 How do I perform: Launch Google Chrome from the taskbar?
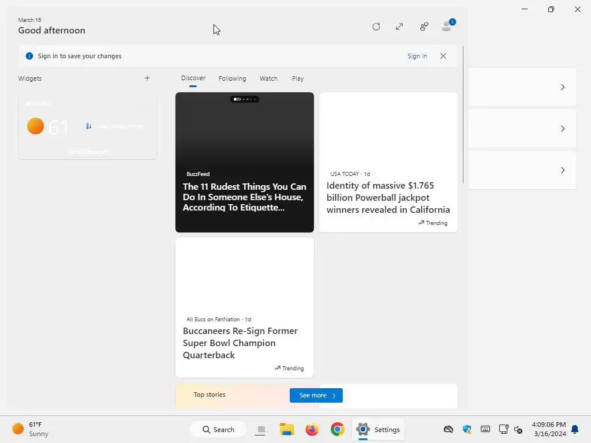[x=337, y=429]
